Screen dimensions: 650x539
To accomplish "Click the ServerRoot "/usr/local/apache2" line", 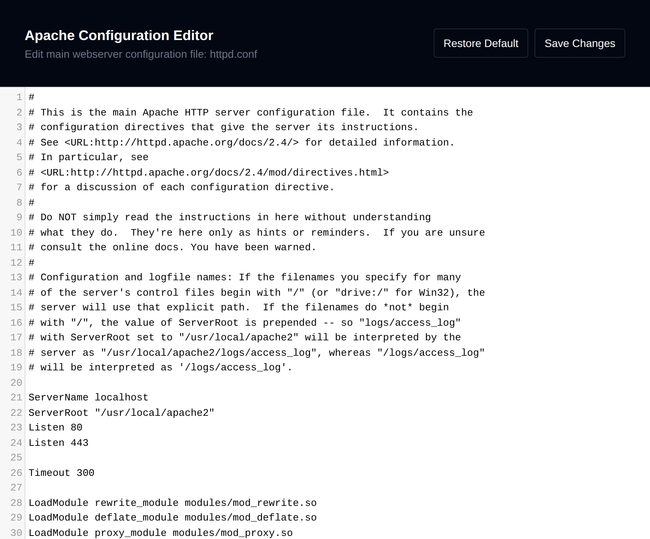I will (x=121, y=413).
